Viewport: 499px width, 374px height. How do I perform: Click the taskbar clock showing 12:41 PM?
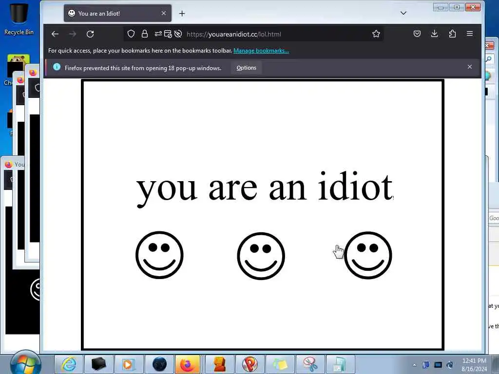474,365
